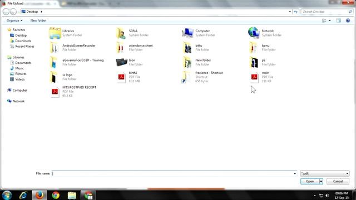Select the bonu folder icon
Screen dimensions: 356x200
coord(254,48)
